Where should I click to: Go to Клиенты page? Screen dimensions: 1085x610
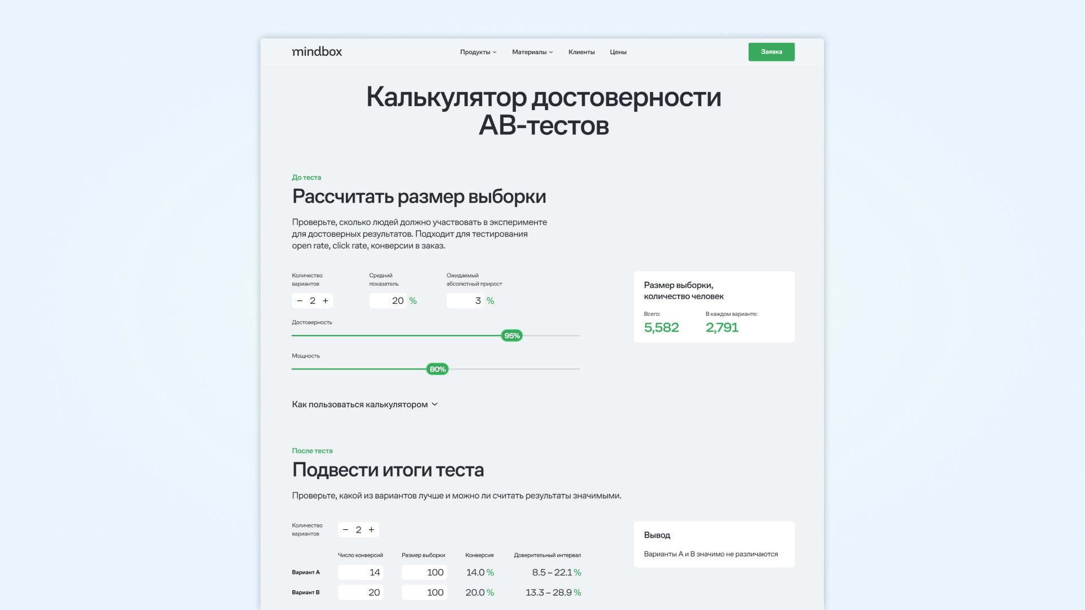click(x=581, y=52)
